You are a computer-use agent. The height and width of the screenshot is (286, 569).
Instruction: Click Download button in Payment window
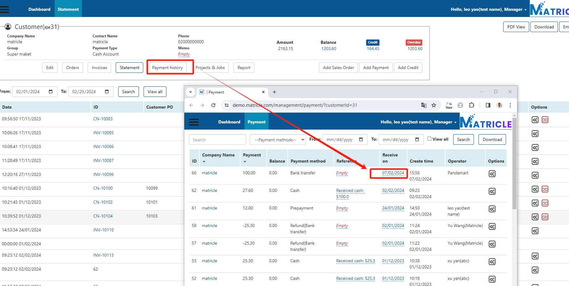[x=492, y=139]
